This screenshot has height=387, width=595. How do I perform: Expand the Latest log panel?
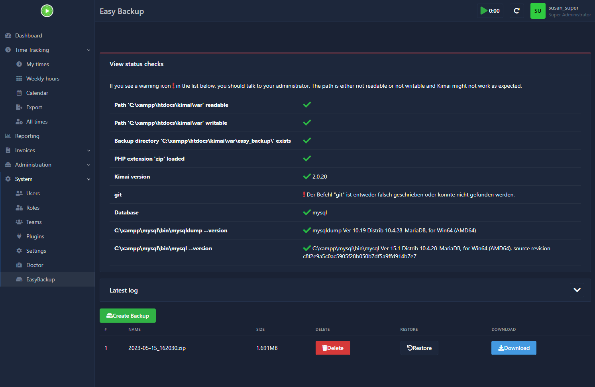577,290
